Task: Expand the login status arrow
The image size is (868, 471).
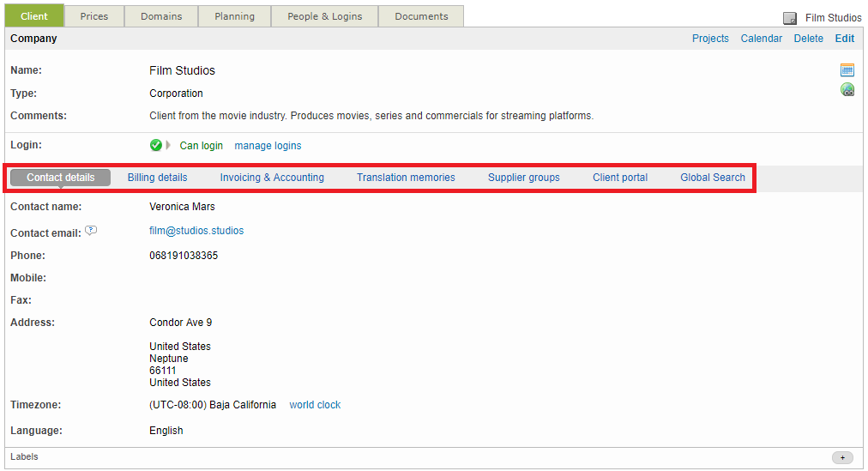Action: coord(169,146)
